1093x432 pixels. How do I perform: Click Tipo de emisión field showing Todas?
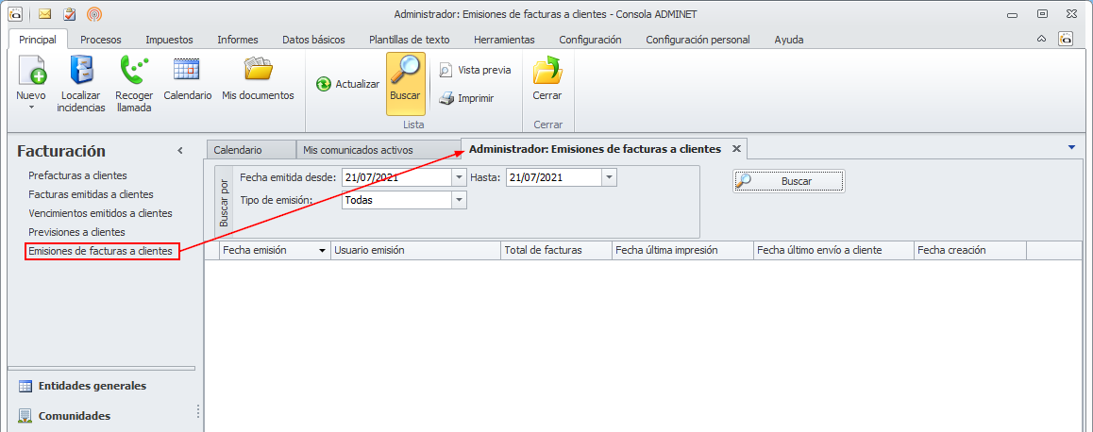pyautogui.click(x=396, y=201)
